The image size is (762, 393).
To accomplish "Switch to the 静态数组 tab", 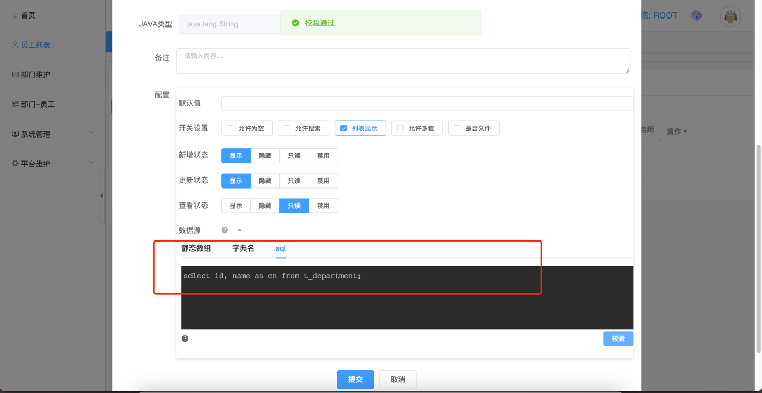I will 196,248.
